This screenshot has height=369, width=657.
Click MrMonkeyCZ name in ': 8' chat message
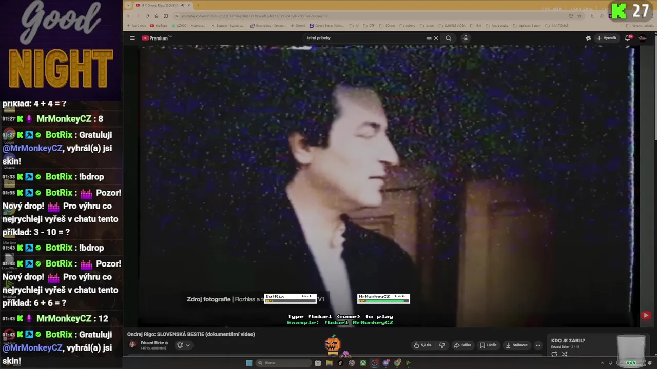(x=64, y=119)
